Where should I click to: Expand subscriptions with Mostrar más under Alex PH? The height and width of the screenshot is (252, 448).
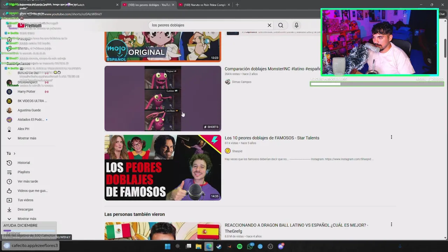point(27,138)
